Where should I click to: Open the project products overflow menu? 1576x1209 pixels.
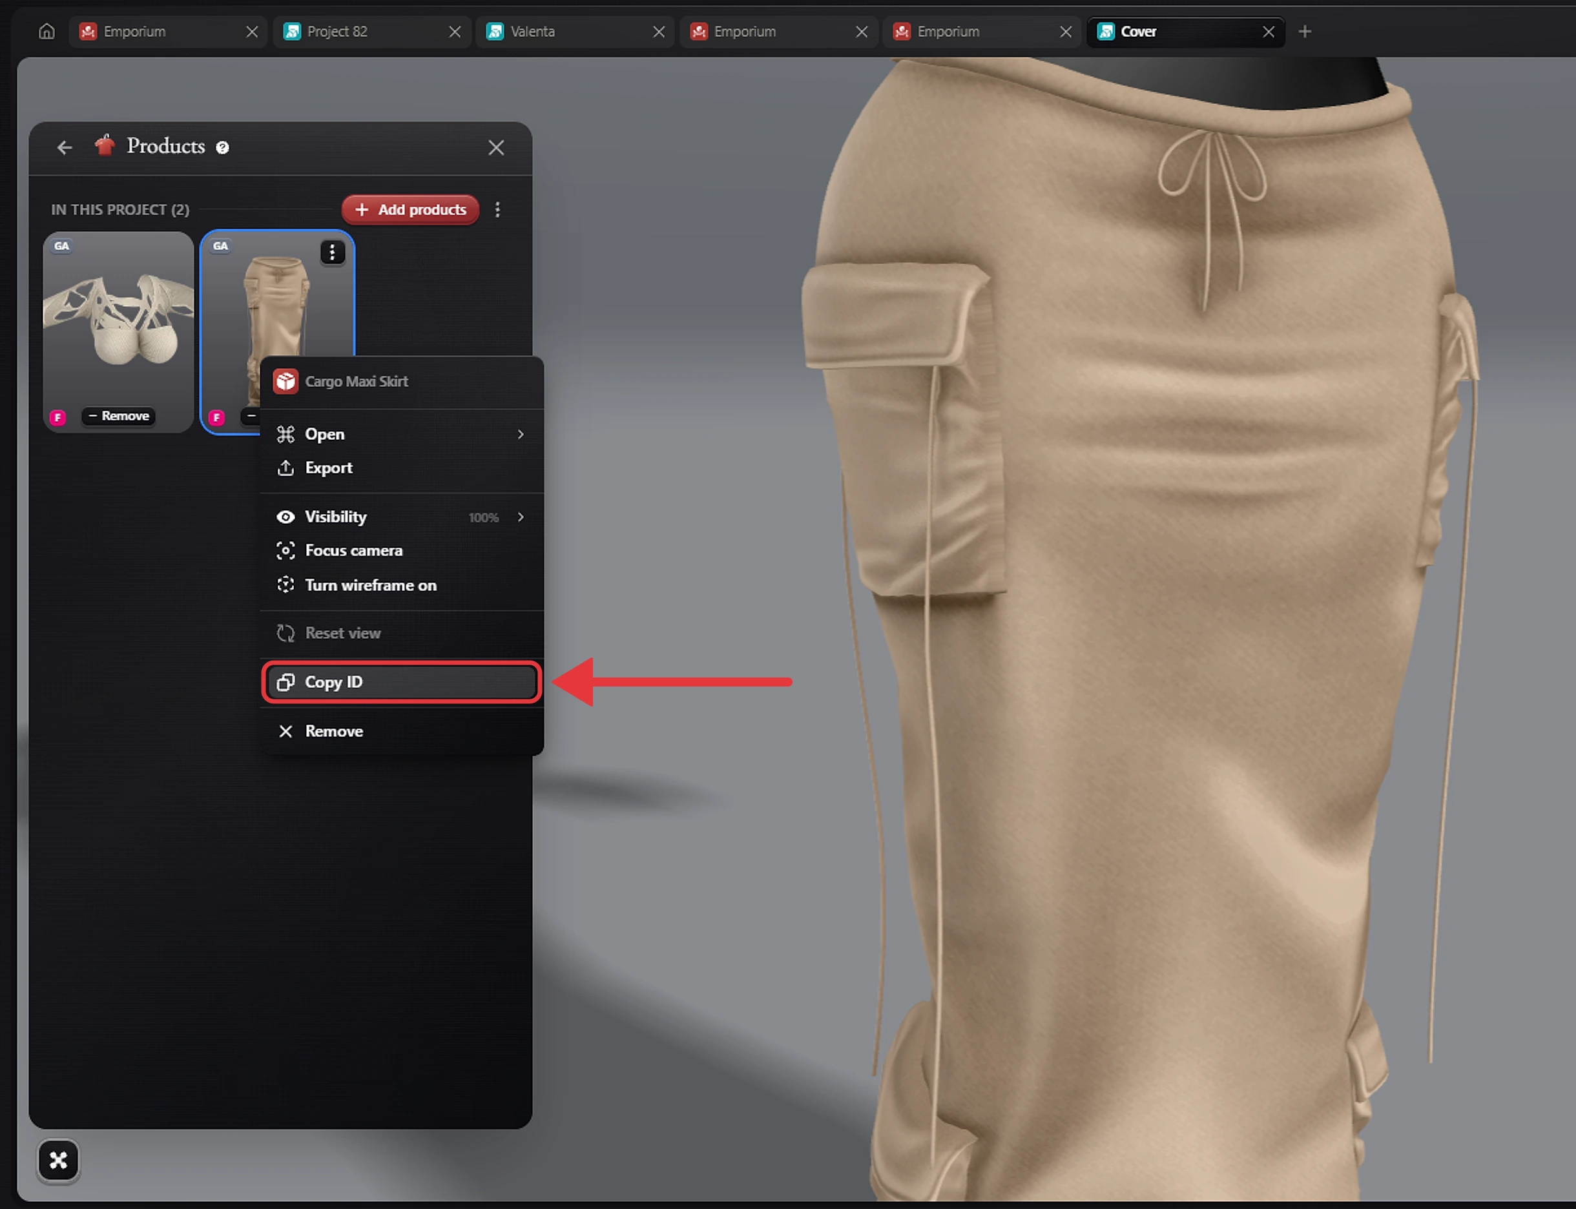coord(497,209)
